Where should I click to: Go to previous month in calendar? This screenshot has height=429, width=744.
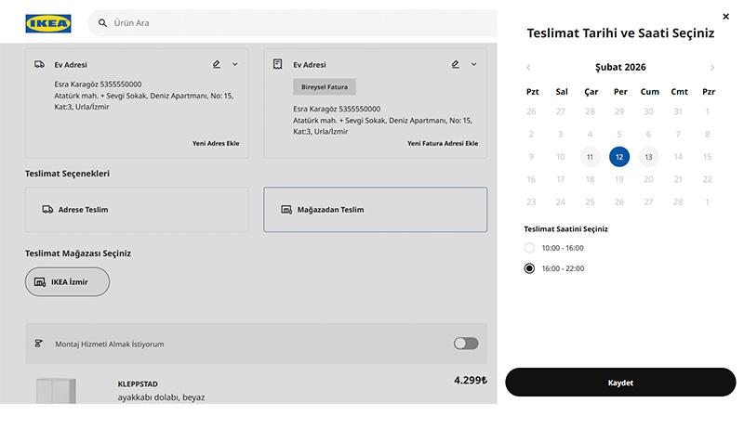pos(528,68)
